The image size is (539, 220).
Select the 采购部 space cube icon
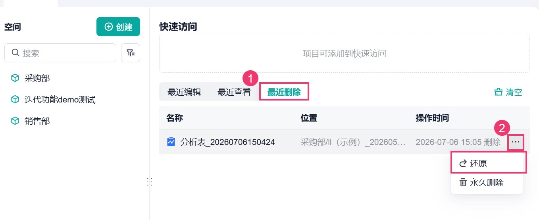click(15, 78)
